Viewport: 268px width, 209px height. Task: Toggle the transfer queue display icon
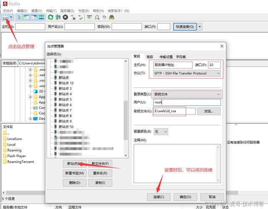click(x=41, y=17)
